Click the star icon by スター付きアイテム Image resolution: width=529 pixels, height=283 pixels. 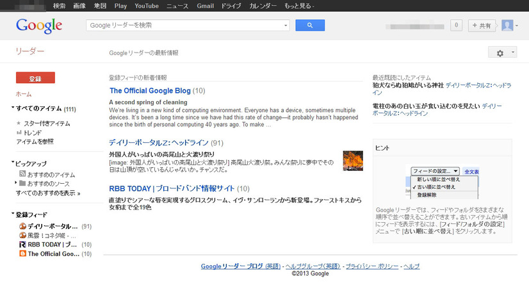[19, 124]
